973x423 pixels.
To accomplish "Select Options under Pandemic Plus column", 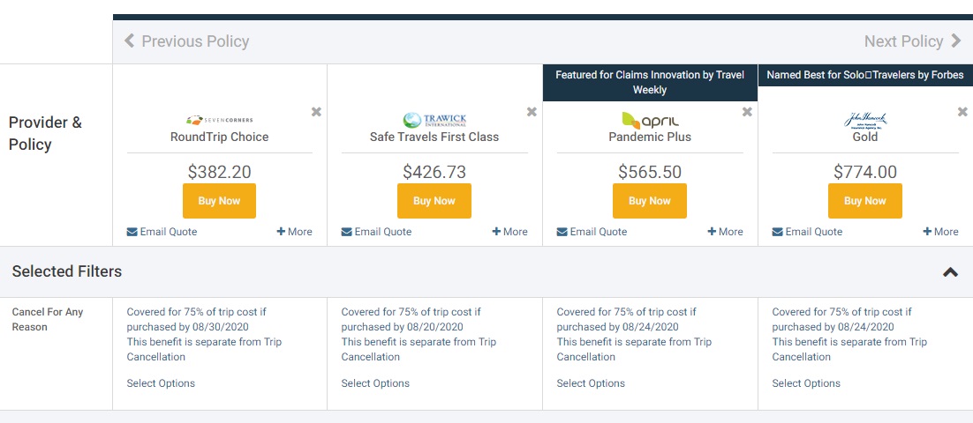I will (591, 383).
